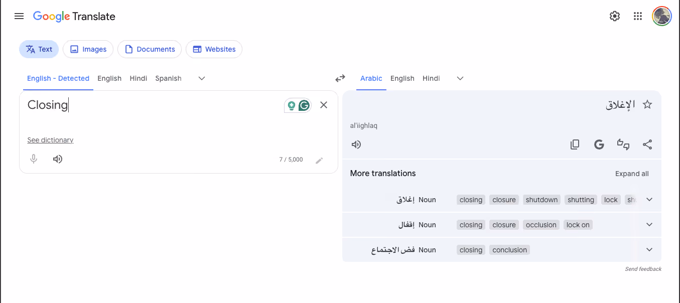Screen dimensions: 680x303
Task: Click the lightbulb extension icon in the input box
Action: pos(291,105)
